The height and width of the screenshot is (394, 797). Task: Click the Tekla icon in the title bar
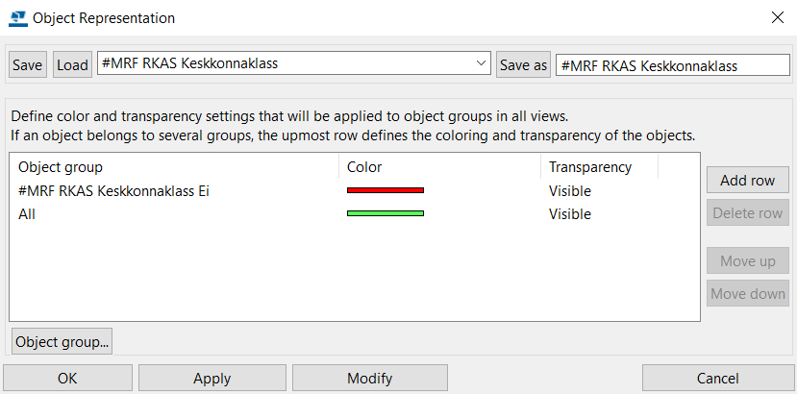tap(18, 18)
